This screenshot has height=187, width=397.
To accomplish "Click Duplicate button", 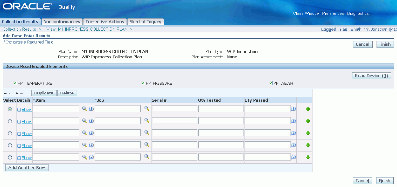I will (x=44, y=93).
